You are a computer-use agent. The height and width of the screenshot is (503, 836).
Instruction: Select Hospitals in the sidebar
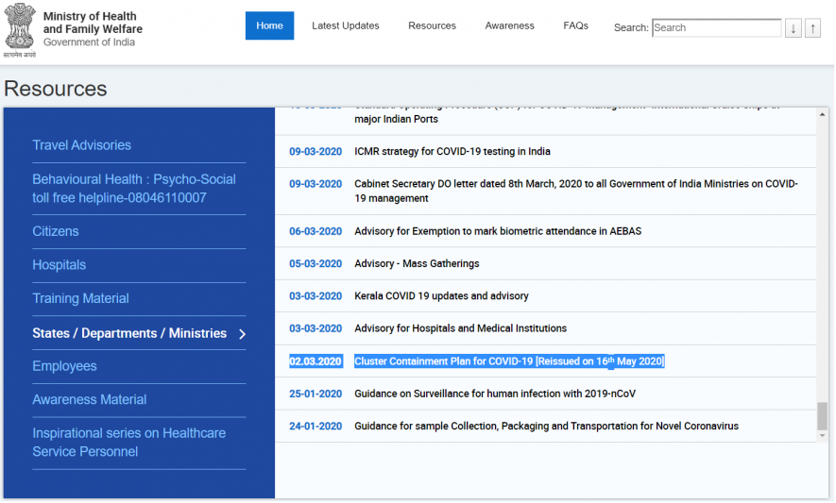[x=60, y=265]
